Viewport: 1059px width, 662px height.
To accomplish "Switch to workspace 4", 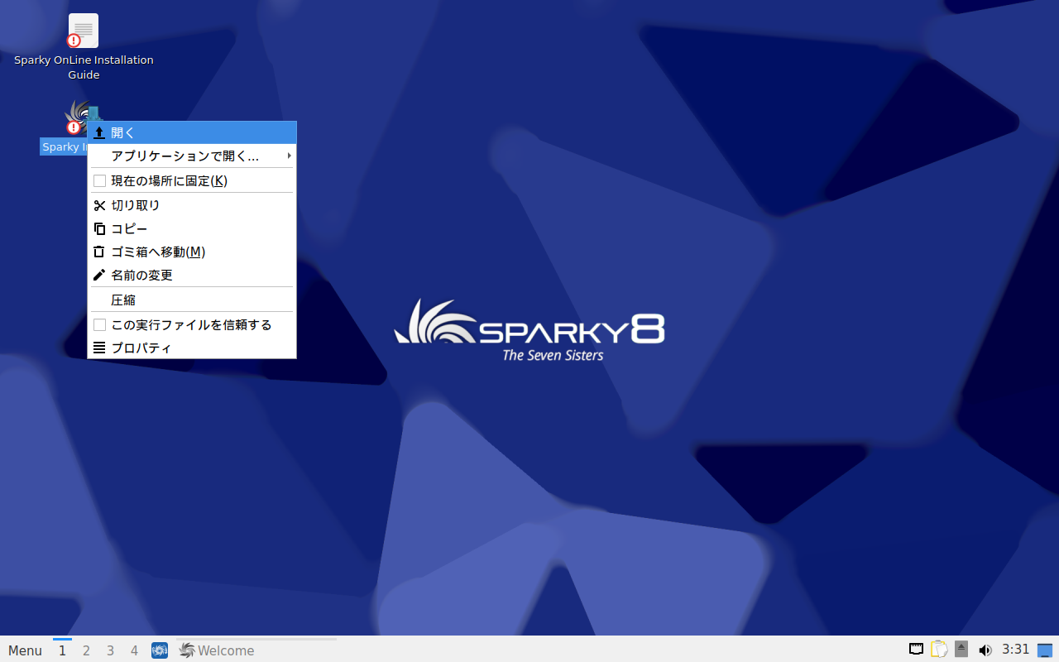I will click(x=134, y=650).
